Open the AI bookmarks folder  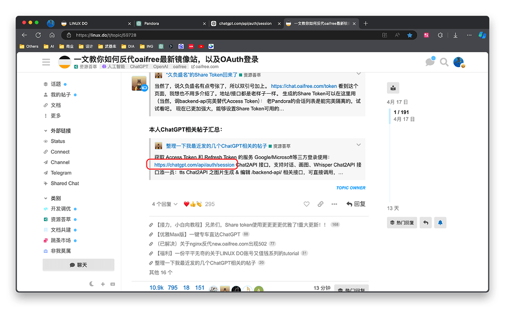49,46
